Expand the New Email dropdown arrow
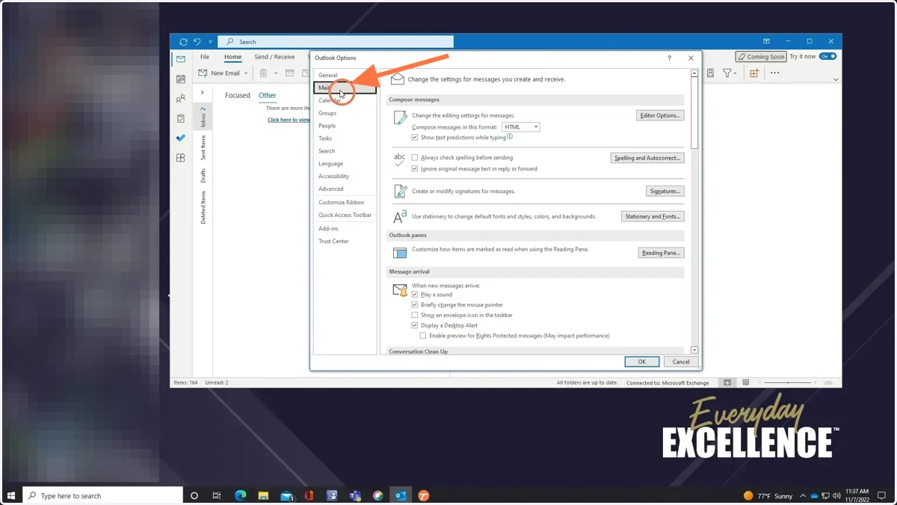The height and width of the screenshot is (505, 897). [246, 73]
